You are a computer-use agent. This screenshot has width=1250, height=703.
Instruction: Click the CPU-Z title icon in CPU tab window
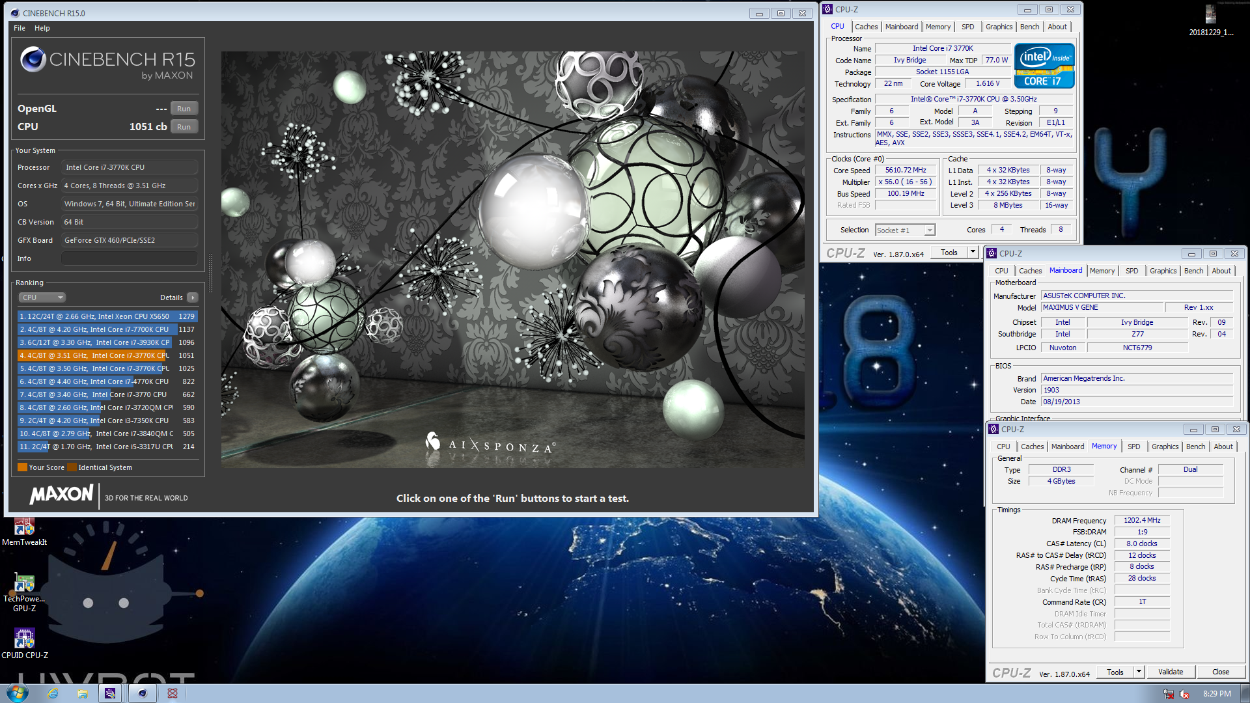827,9
